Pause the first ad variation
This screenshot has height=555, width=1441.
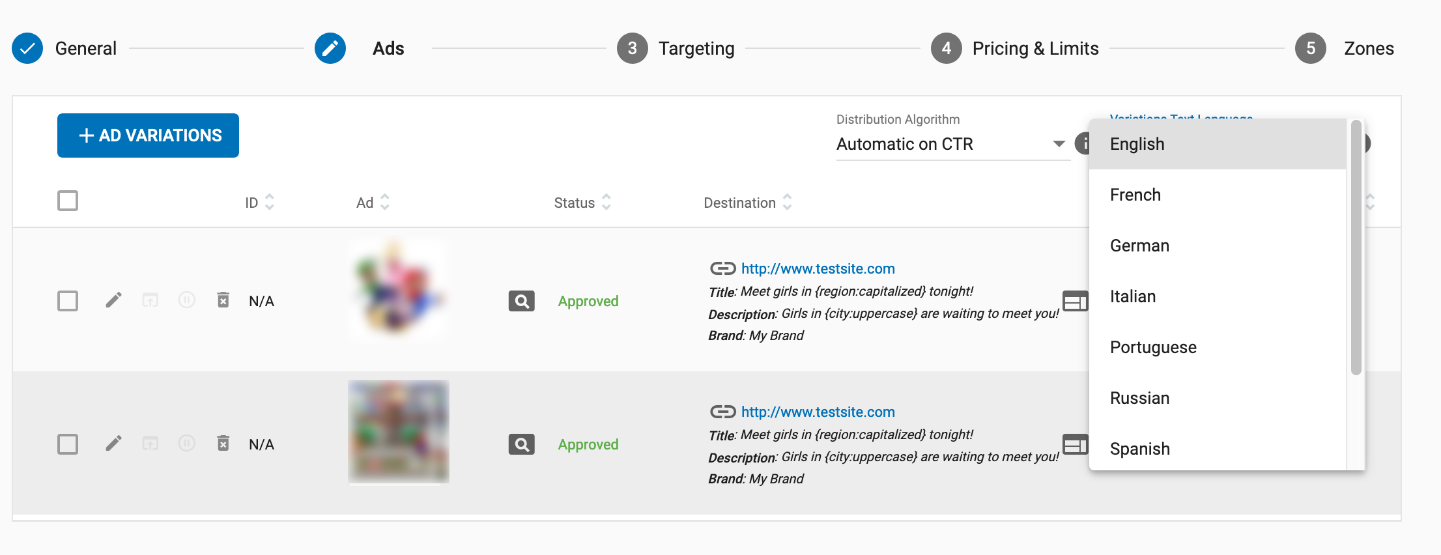click(187, 300)
